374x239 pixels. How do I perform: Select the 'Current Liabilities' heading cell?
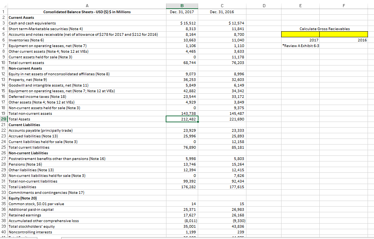[87, 125]
